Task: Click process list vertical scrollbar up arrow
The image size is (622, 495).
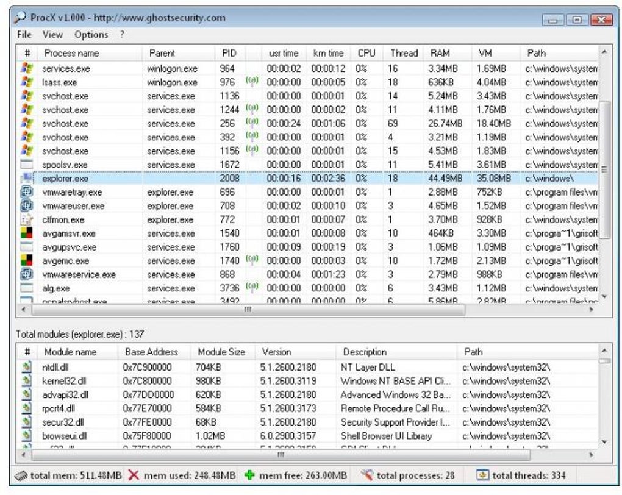Action: click(604, 52)
